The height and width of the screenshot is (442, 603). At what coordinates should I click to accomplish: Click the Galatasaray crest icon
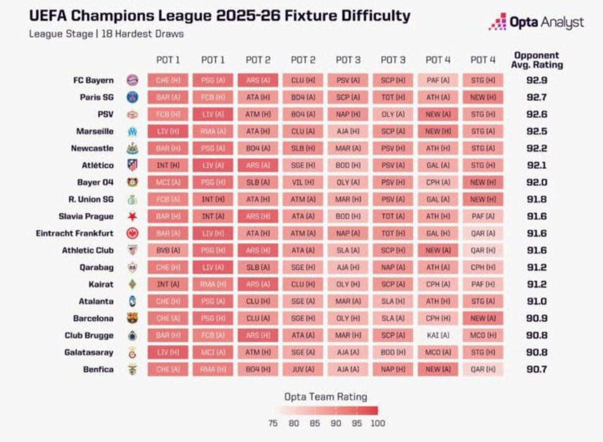[x=132, y=352]
